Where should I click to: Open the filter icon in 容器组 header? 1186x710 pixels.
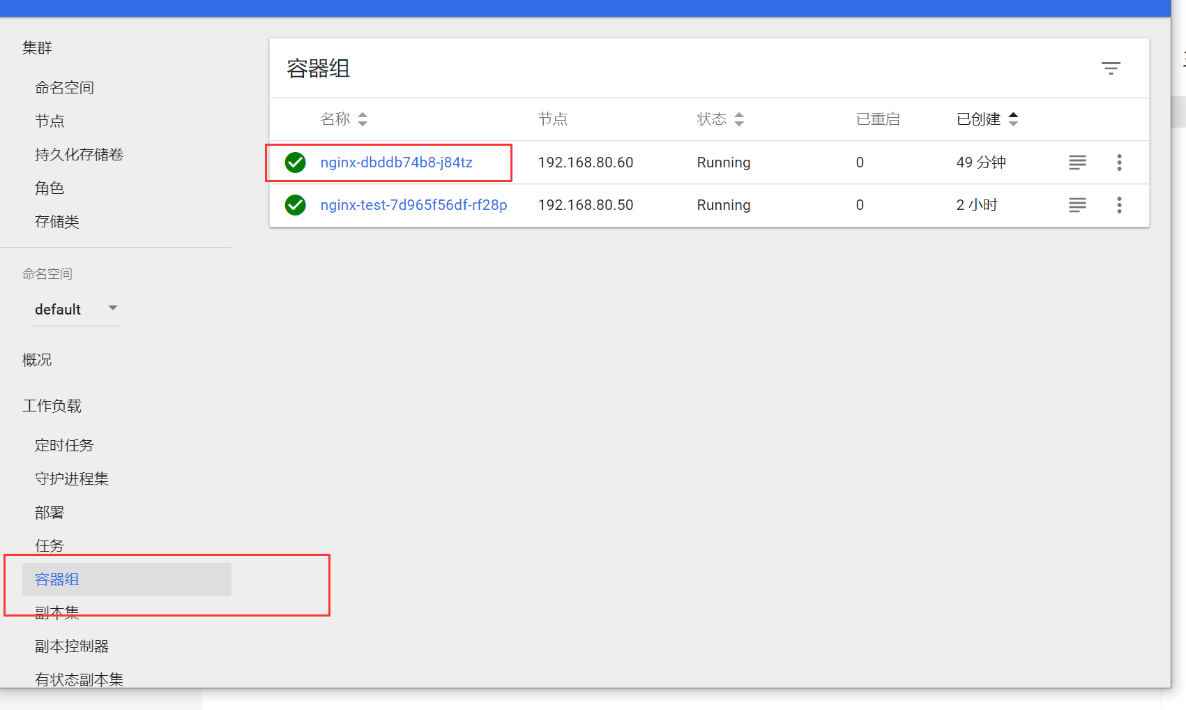click(x=1111, y=68)
